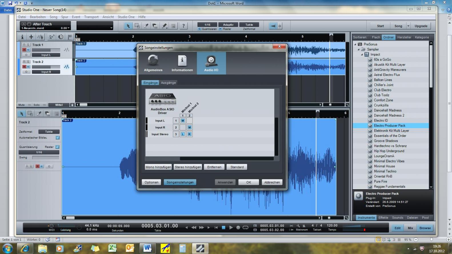Pick the eraser tool in the lower editor
Screen dimensions: 452x254
(48, 114)
